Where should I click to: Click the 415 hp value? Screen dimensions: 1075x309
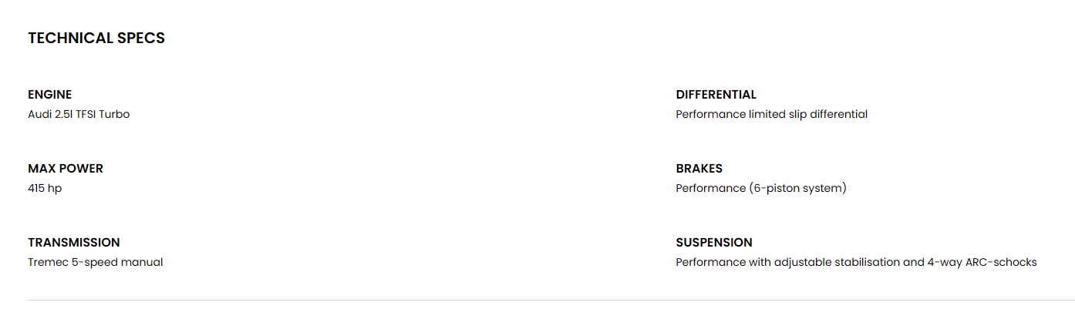coord(45,188)
